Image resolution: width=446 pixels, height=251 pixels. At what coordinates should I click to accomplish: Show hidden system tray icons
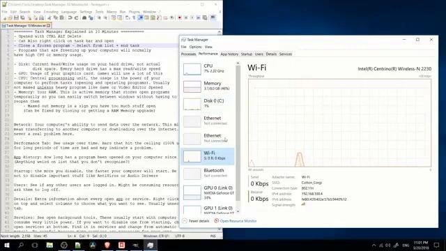pos(374,245)
